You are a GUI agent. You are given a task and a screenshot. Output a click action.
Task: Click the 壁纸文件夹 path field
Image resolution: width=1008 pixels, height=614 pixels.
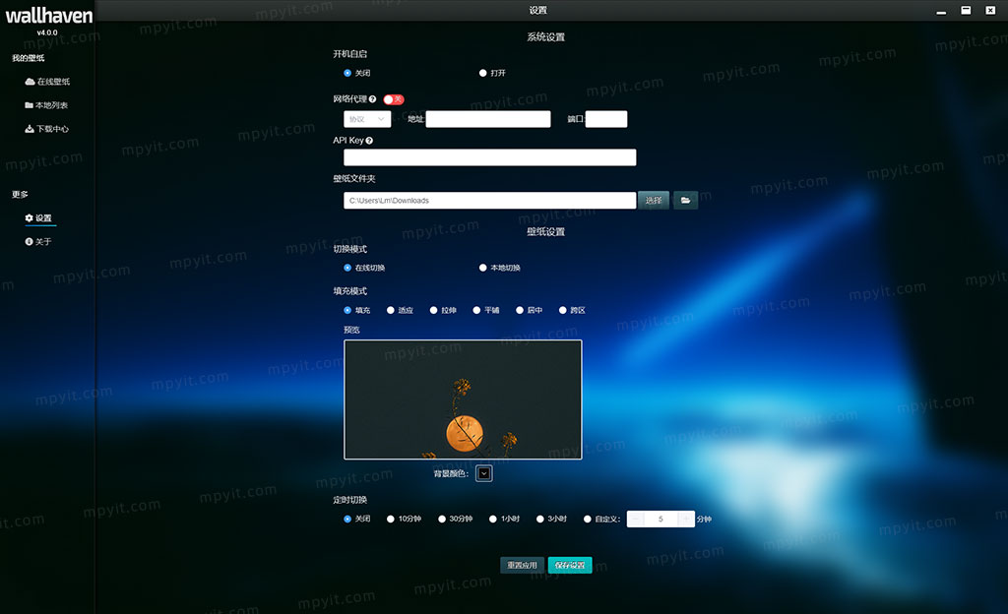490,201
